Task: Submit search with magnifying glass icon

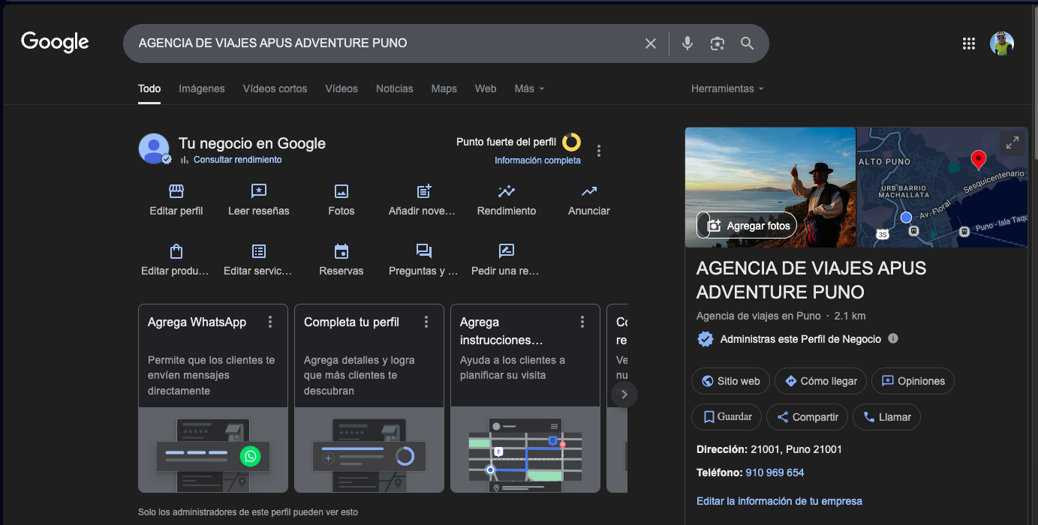Action: click(748, 43)
